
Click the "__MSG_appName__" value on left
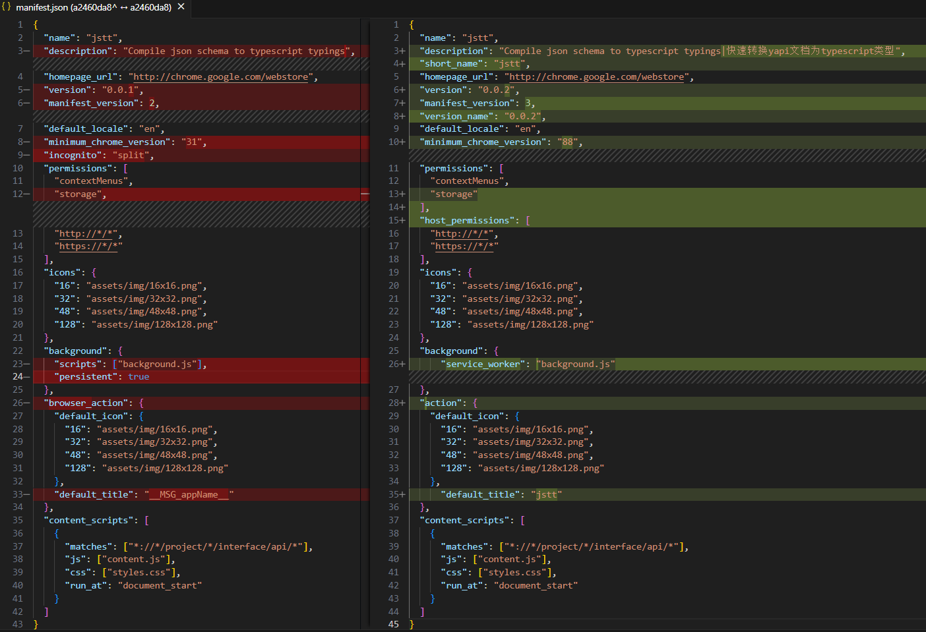coord(189,495)
